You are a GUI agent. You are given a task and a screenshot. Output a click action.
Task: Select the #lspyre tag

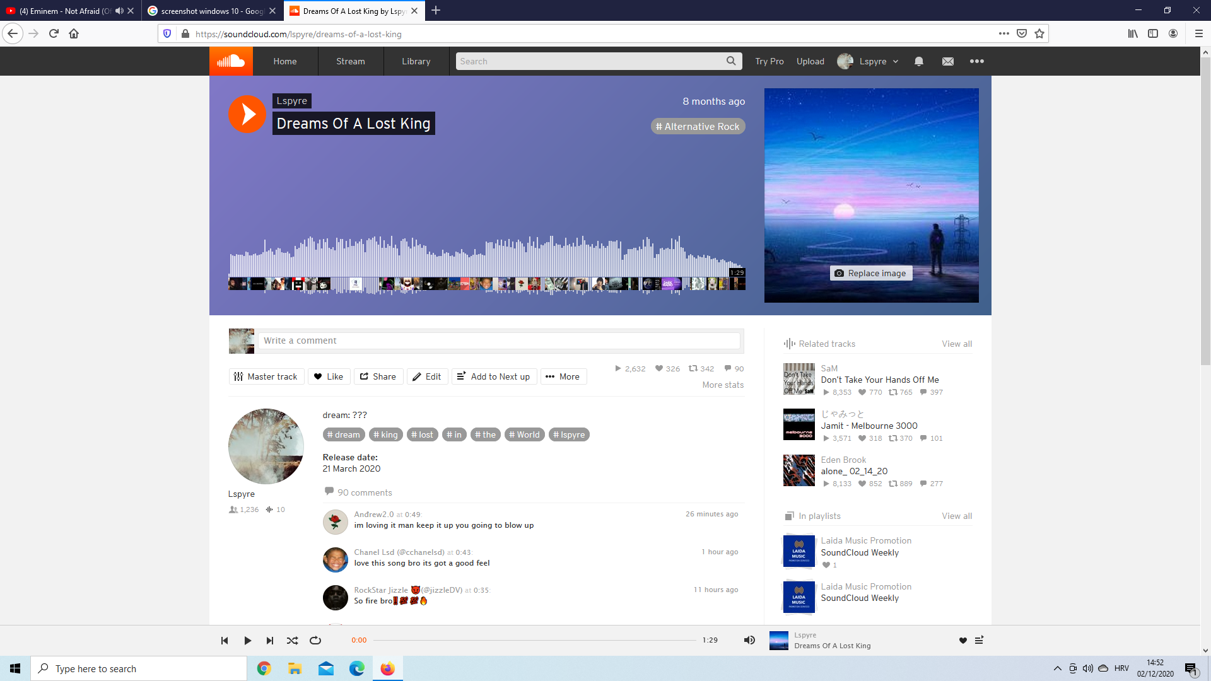(x=569, y=434)
